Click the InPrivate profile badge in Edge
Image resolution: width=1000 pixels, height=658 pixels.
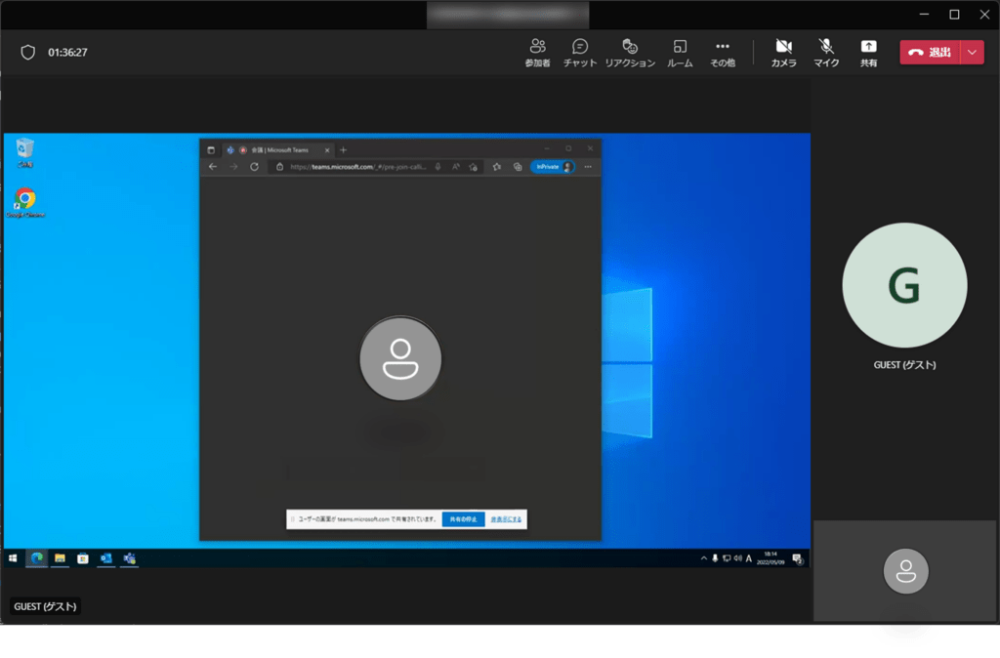pyautogui.click(x=552, y=167)
